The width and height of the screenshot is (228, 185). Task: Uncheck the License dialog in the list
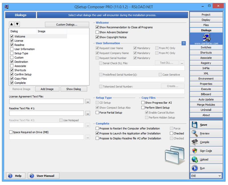[12, 41]
